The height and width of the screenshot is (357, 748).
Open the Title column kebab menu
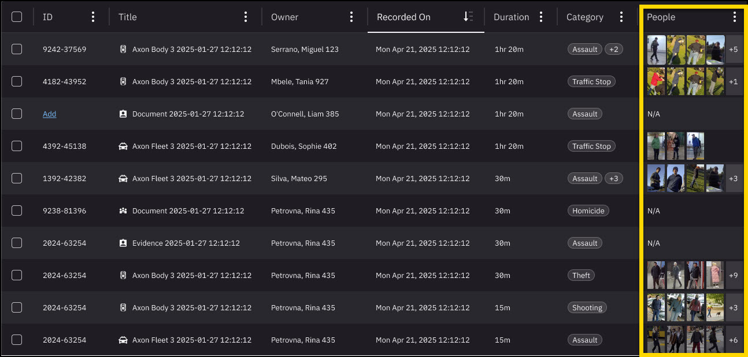pos(246,17)
